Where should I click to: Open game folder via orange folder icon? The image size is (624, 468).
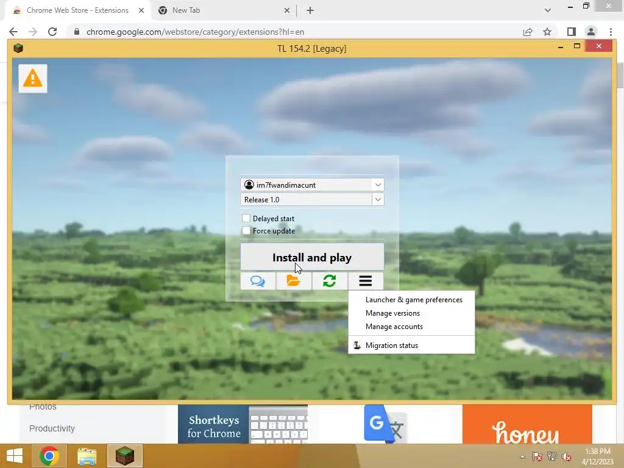coord(293,281)
